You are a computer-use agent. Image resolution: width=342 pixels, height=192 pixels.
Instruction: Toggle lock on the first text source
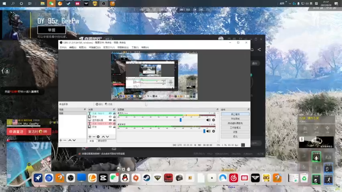pyautogui.click(x=114, y=113)
